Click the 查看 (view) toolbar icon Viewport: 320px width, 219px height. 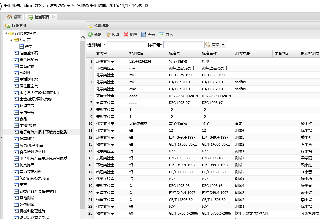pos(144,34)
